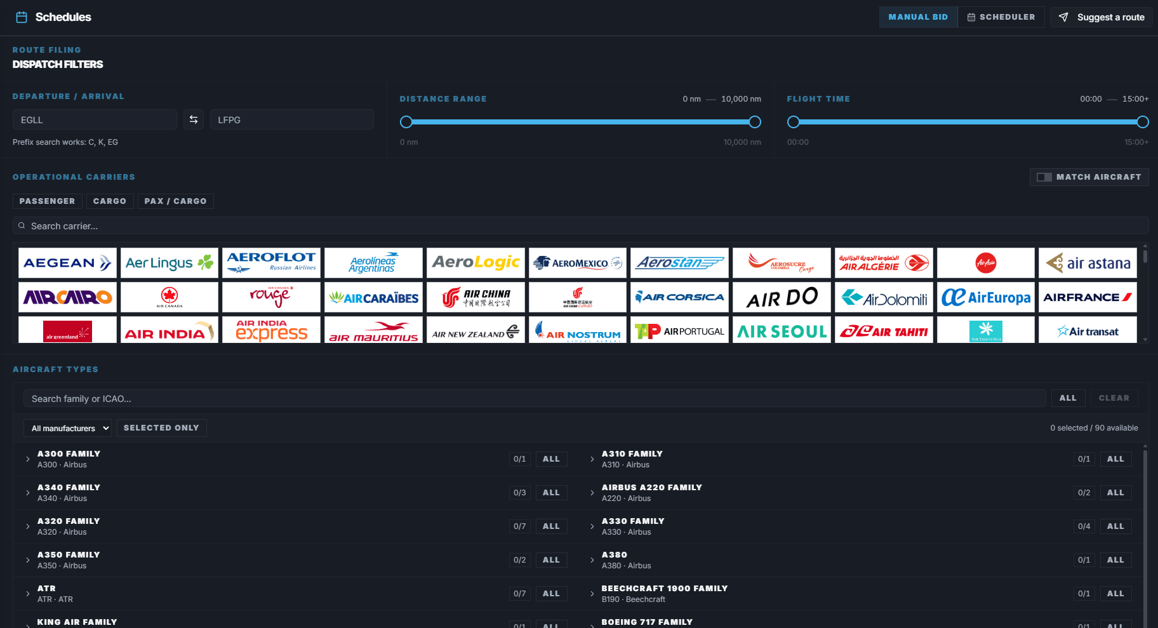Choose the Air Astana carrier logo

pyautogui.click(x=1088, y=263)
